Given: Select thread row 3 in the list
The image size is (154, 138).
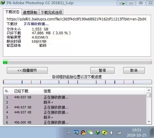Looking at the screenshot, I should pyautogui.click(x=75, y=107).
